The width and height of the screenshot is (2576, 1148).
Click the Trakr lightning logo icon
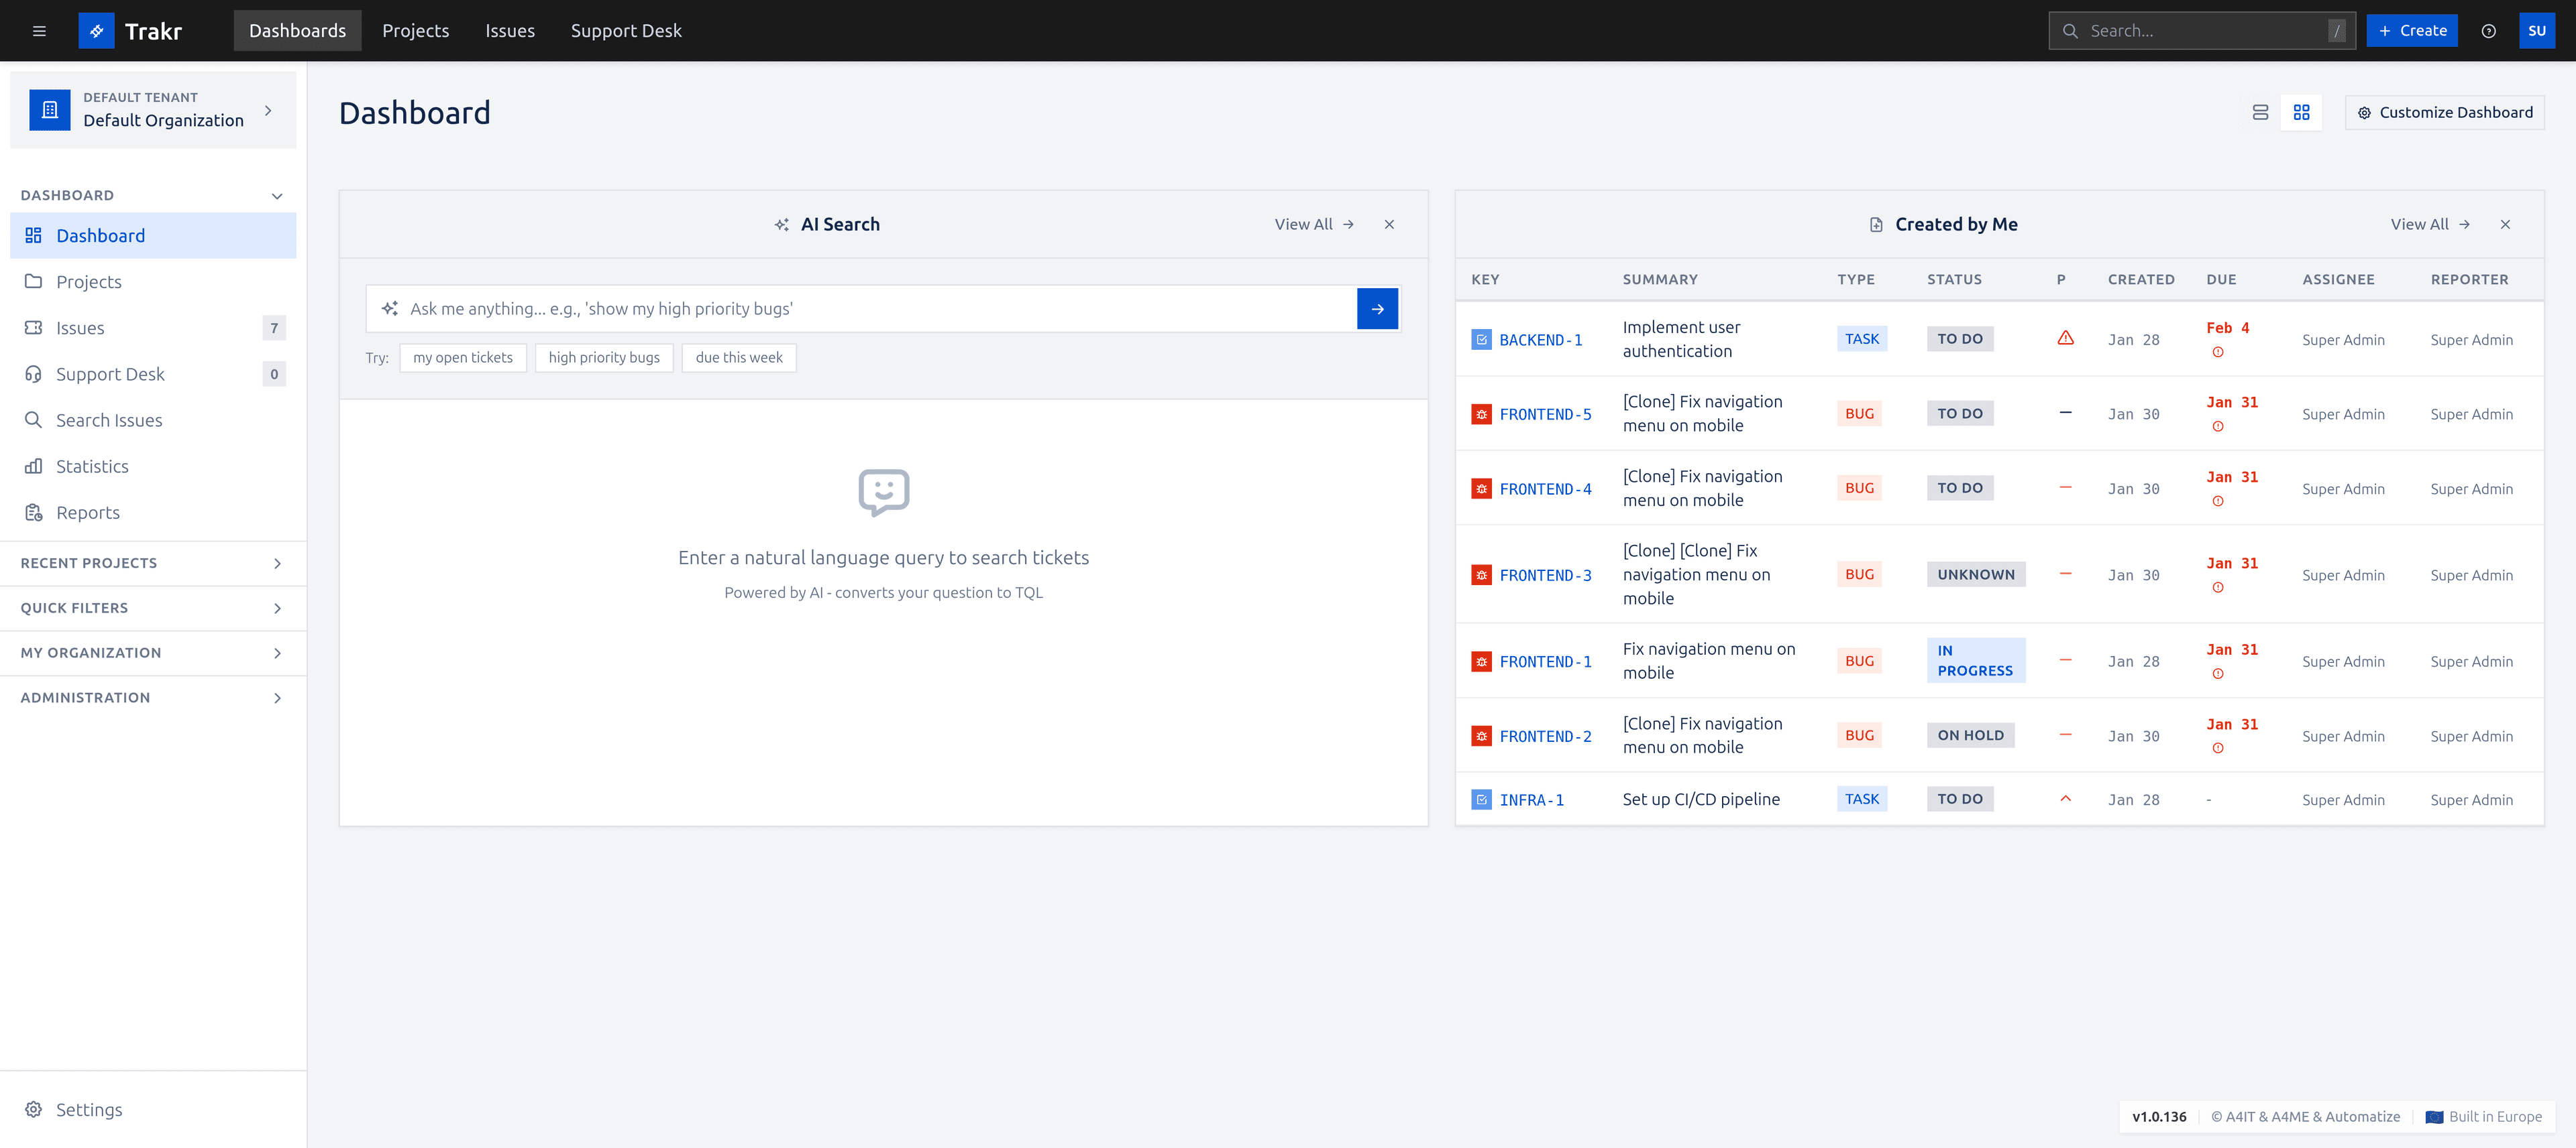96,30
